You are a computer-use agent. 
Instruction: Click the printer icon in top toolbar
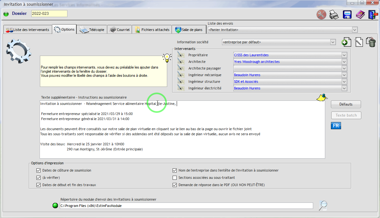(x=334, y=15)
